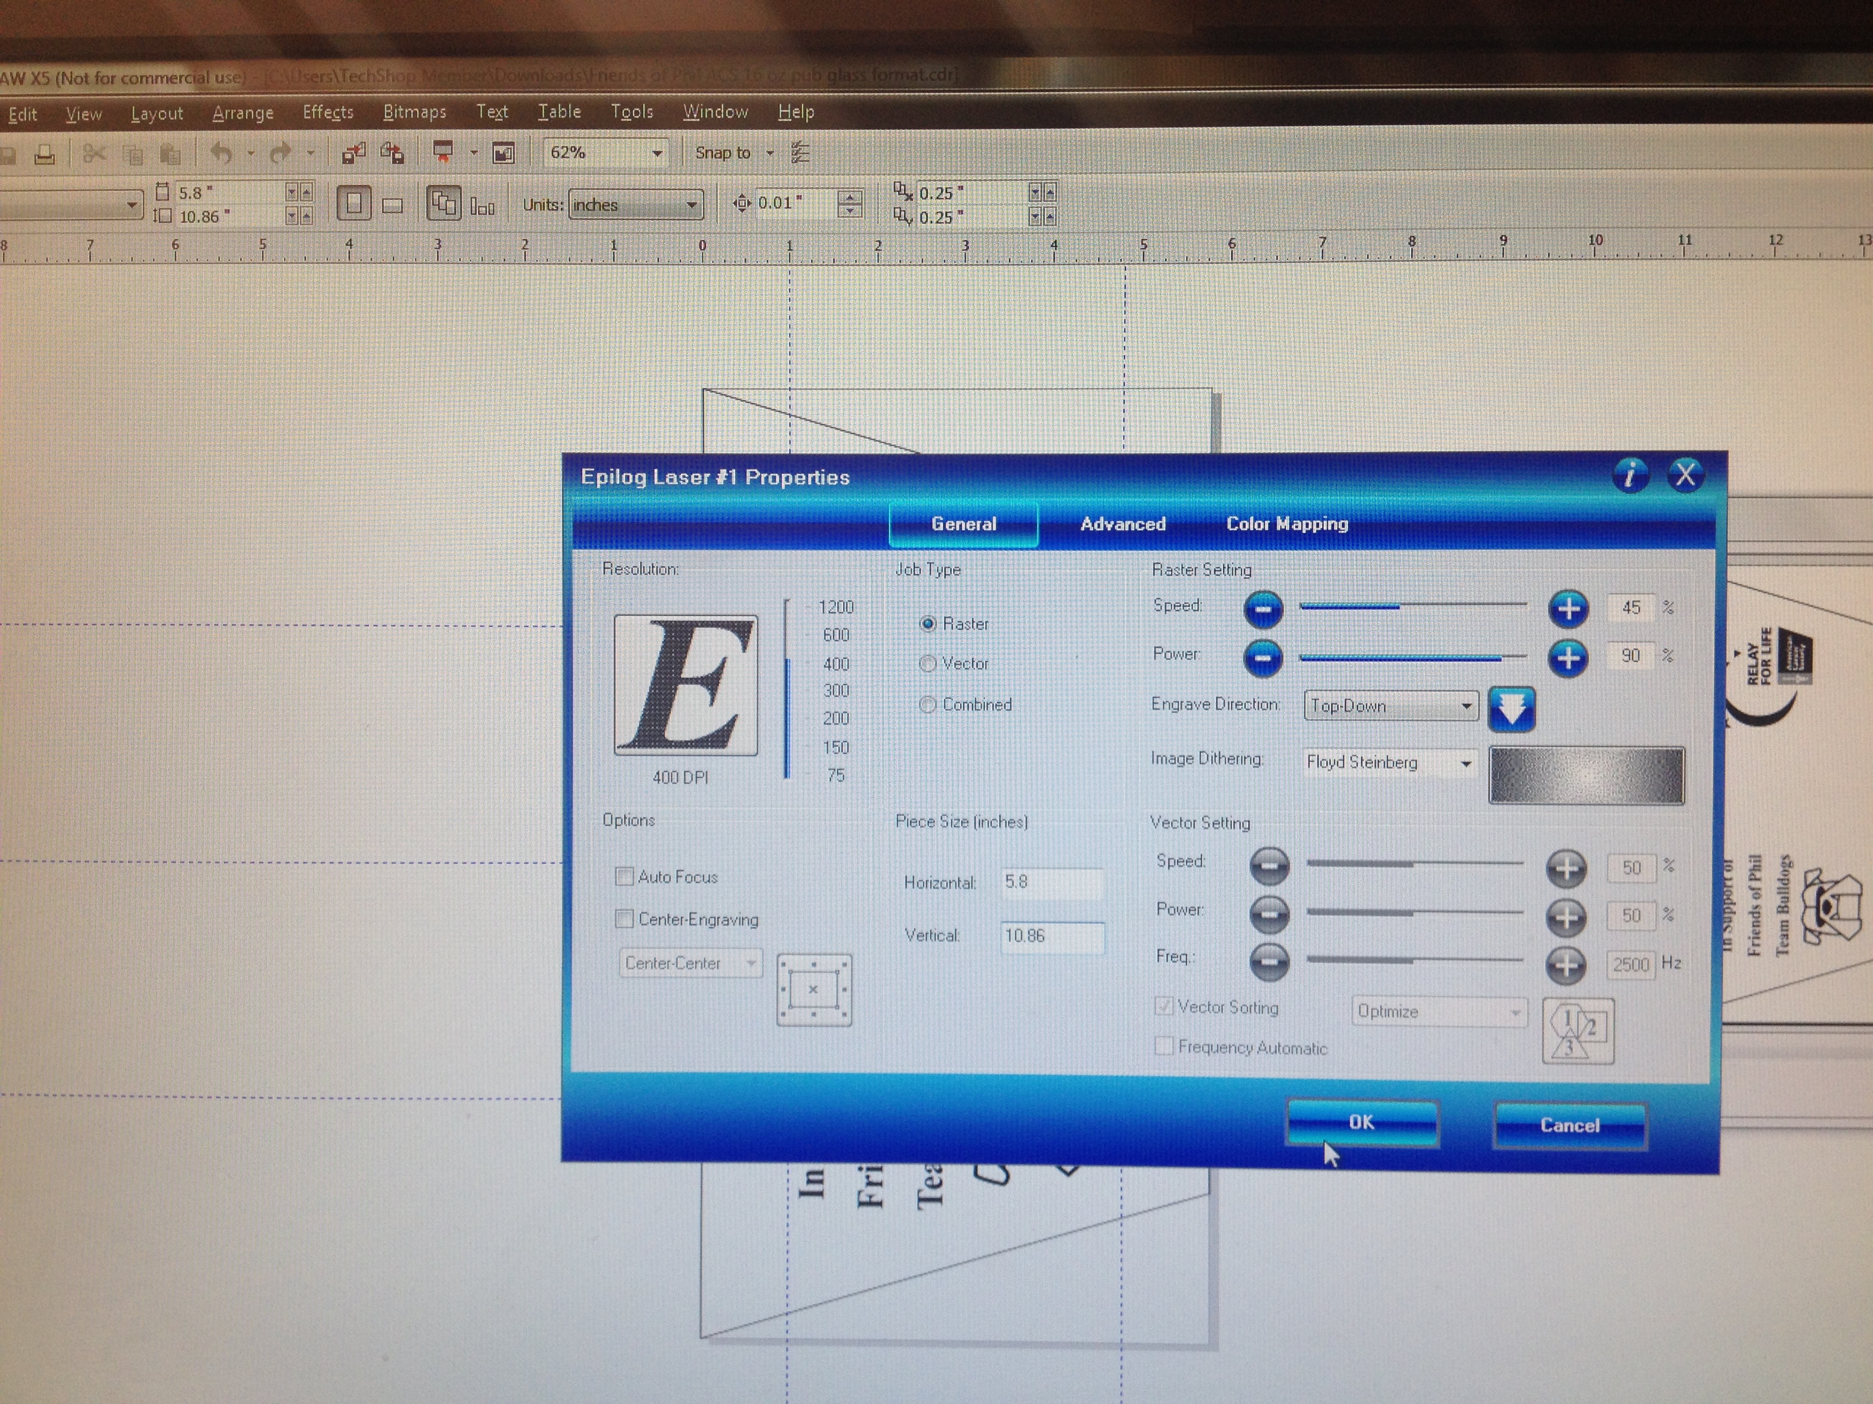This screenshot has height=1404, width=1873.
Task: Expand the Undo history dropdown arrow
Action: [251, 153]
